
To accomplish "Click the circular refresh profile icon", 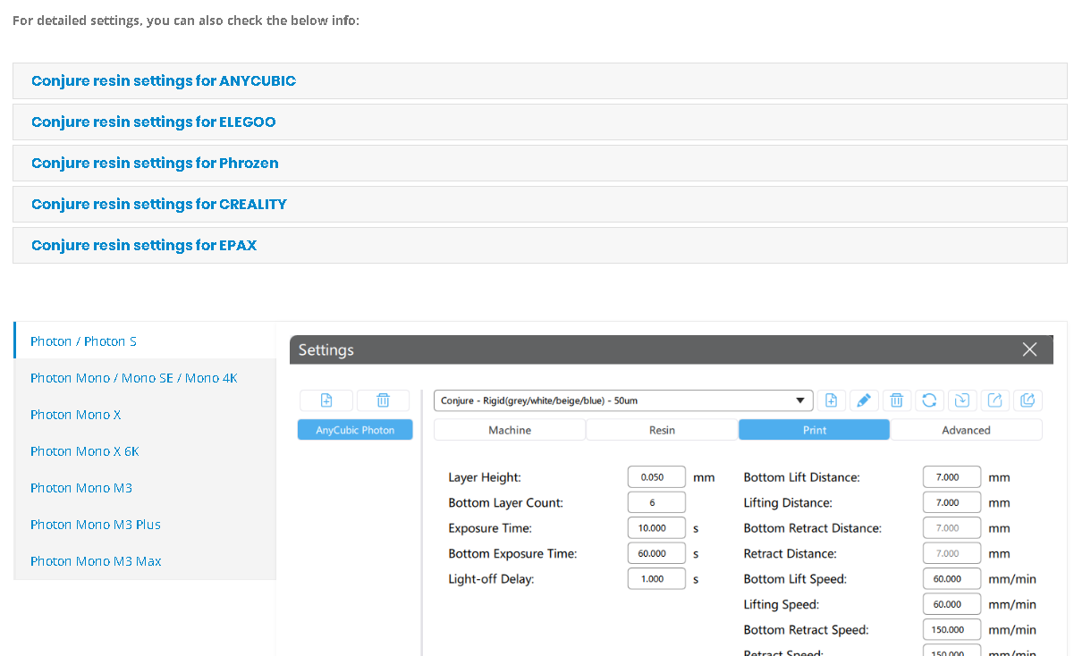I will point(929,400).
